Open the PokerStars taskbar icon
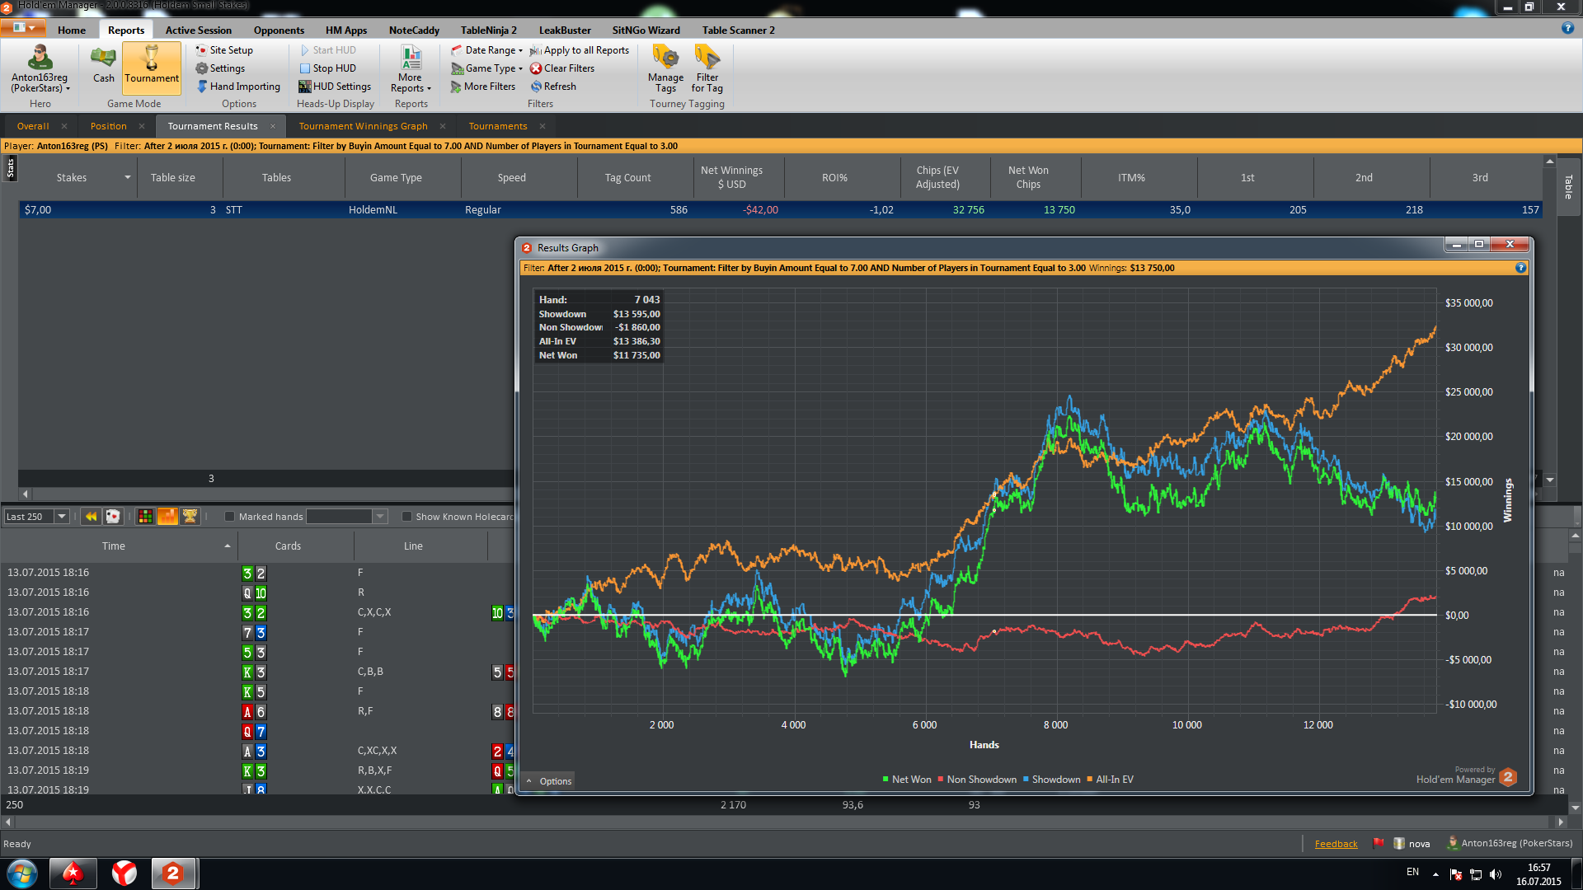The image size is (1583, 890). pyautogui.click(x=73, y=873)
